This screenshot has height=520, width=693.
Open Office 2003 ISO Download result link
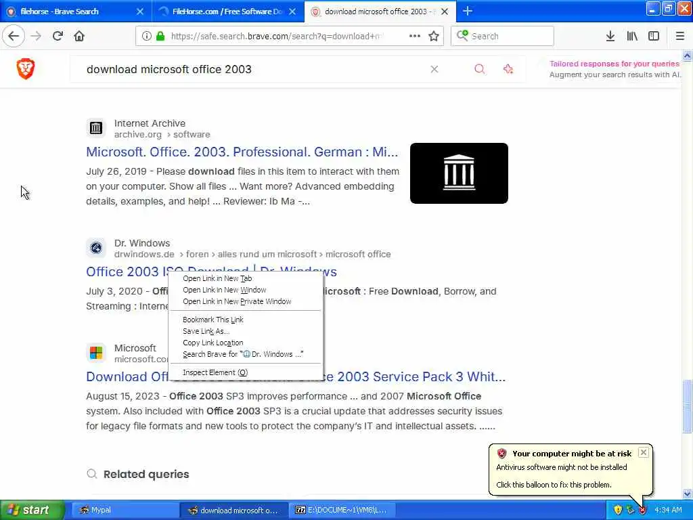click(125, 272)
